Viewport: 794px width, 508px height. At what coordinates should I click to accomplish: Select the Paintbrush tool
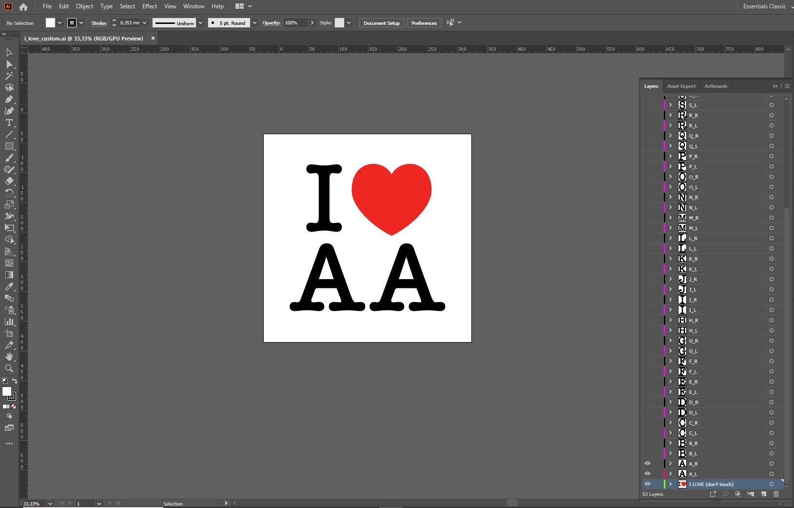[9, 158]
